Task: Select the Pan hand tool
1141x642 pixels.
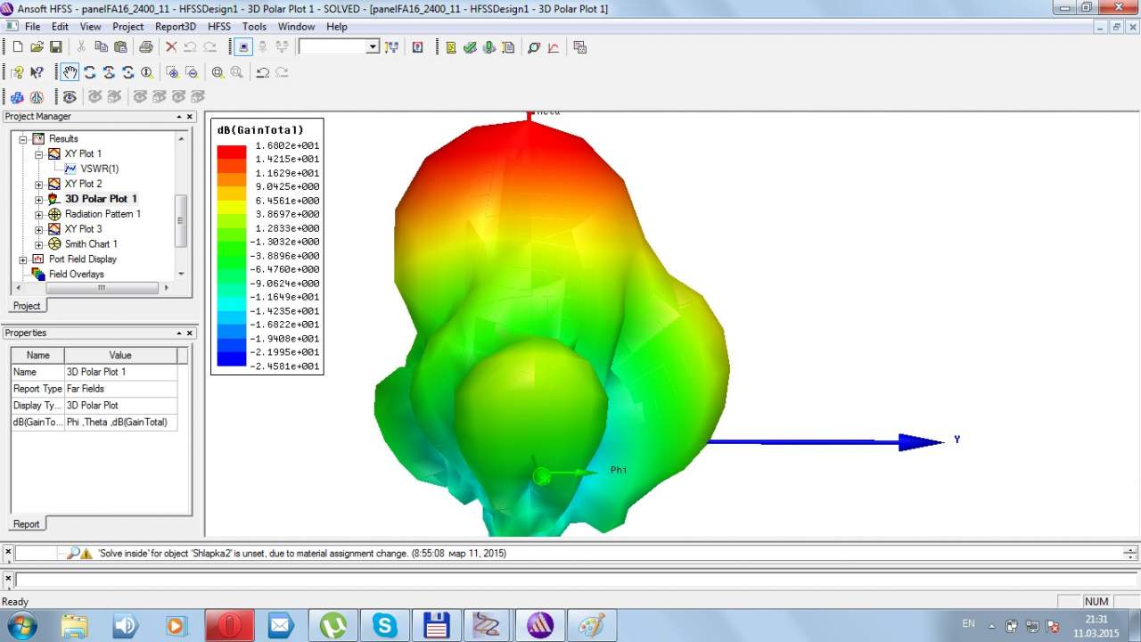Action: [70, 72]
